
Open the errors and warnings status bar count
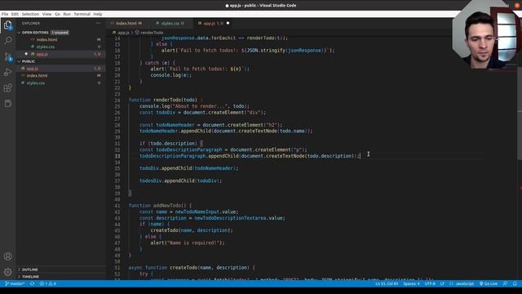(x=48, y=283)
